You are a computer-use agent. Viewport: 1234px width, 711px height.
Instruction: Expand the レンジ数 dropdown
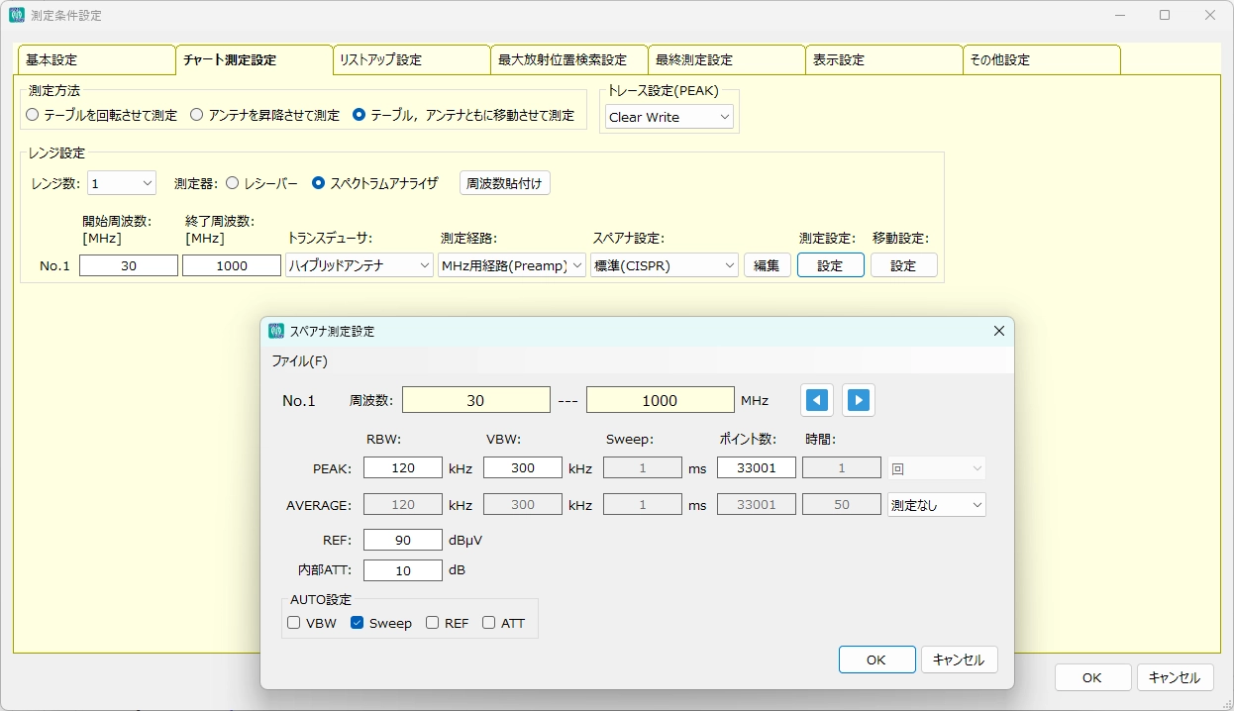coord(121,183)
